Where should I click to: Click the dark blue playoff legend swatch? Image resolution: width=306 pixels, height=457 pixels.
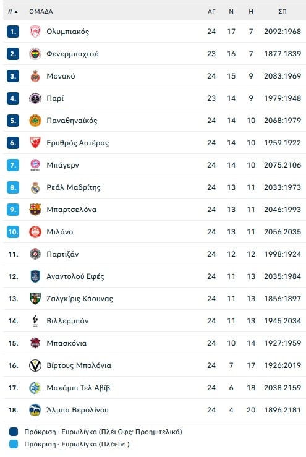pyautogui.click(x=14, y=432)
